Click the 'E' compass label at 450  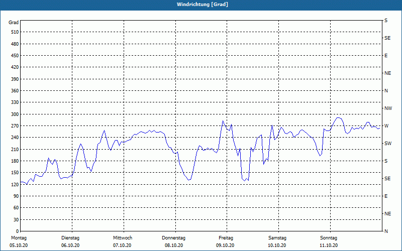coord(386,56)
